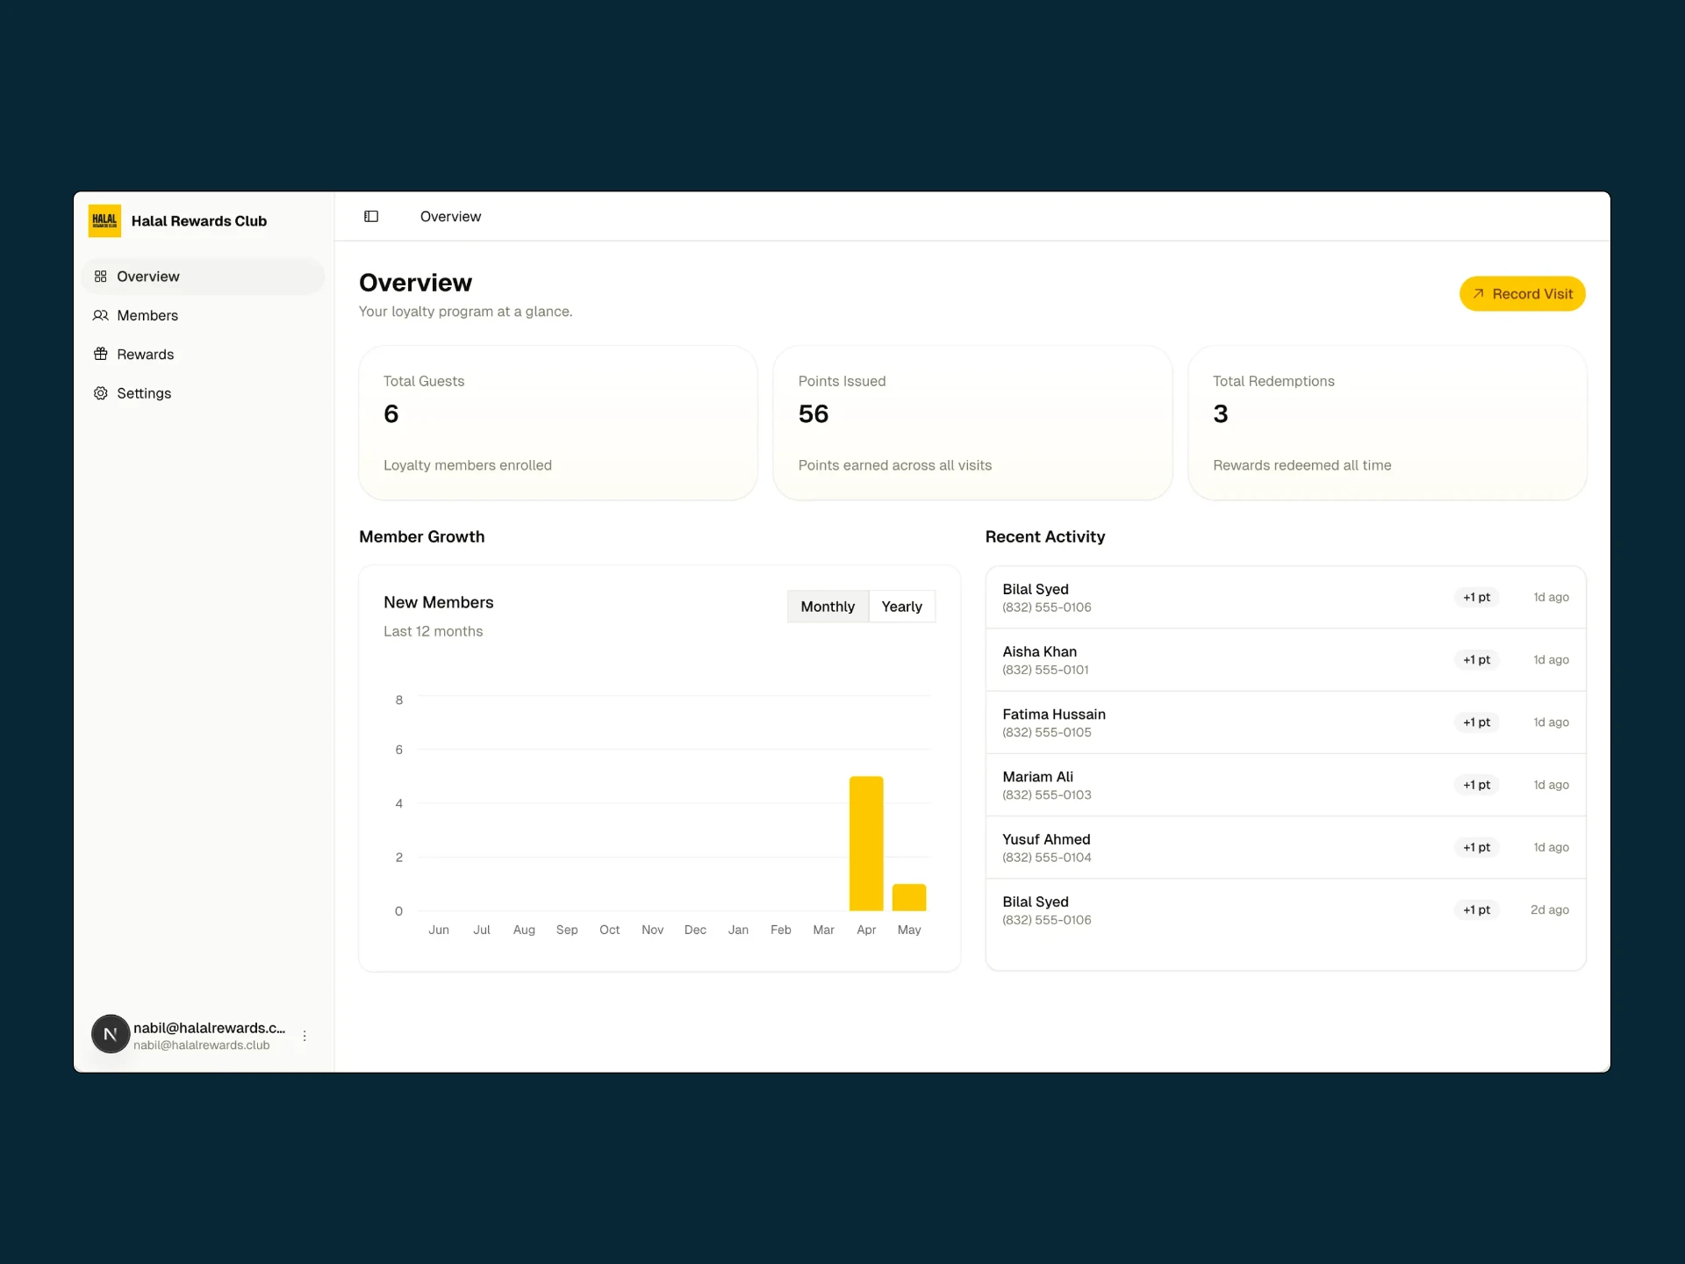This screenshot has height=1264, width=1685.
Task: Click the Halal Rewards Club title
Action: pos(199,221)
